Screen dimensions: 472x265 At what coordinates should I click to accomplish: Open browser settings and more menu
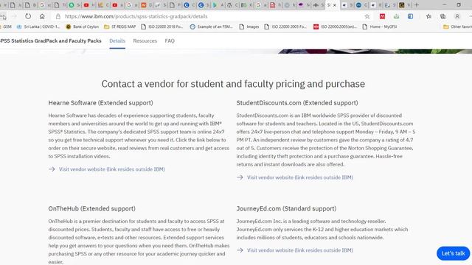[x=470, y=16]
